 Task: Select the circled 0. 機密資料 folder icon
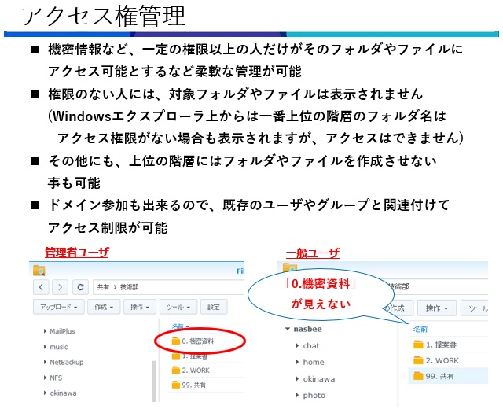[x=177, y=341]
